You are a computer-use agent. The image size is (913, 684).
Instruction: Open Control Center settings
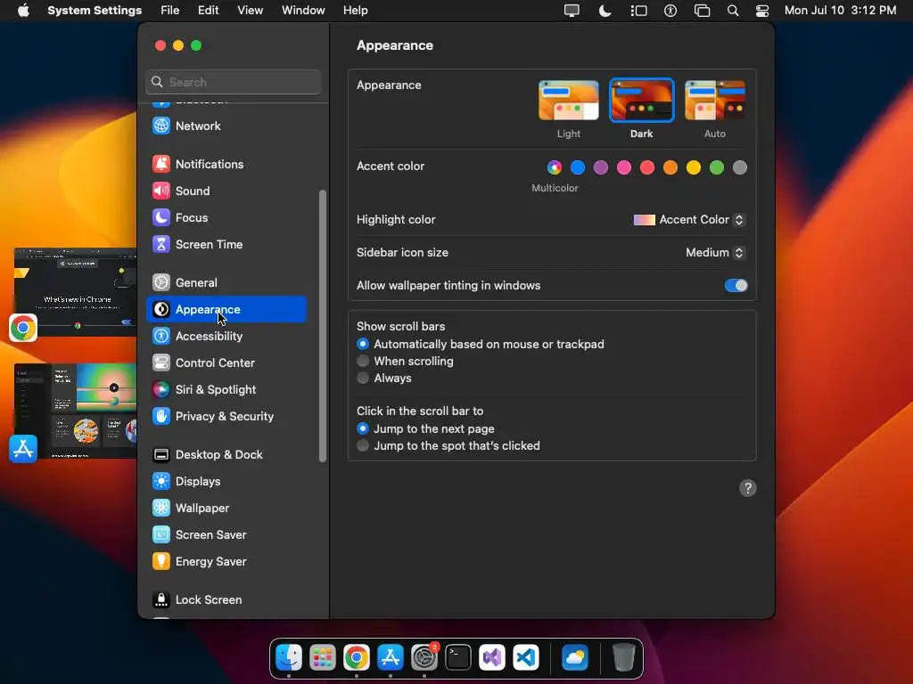226,363
